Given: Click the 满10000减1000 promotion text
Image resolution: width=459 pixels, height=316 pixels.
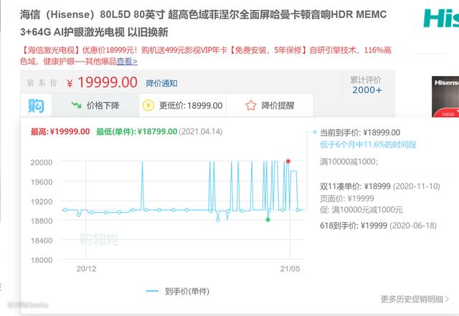Looking at the screenshot, I should coord(349,161).
